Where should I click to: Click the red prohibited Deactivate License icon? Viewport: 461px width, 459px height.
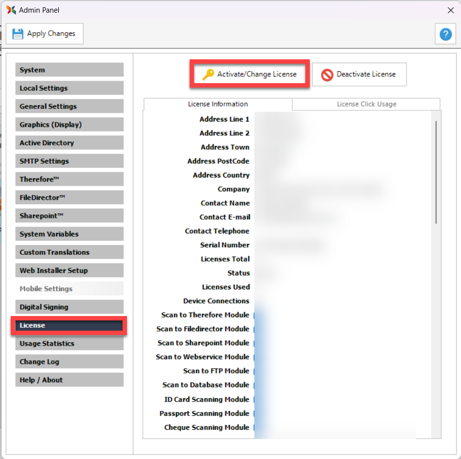point(327,74)
